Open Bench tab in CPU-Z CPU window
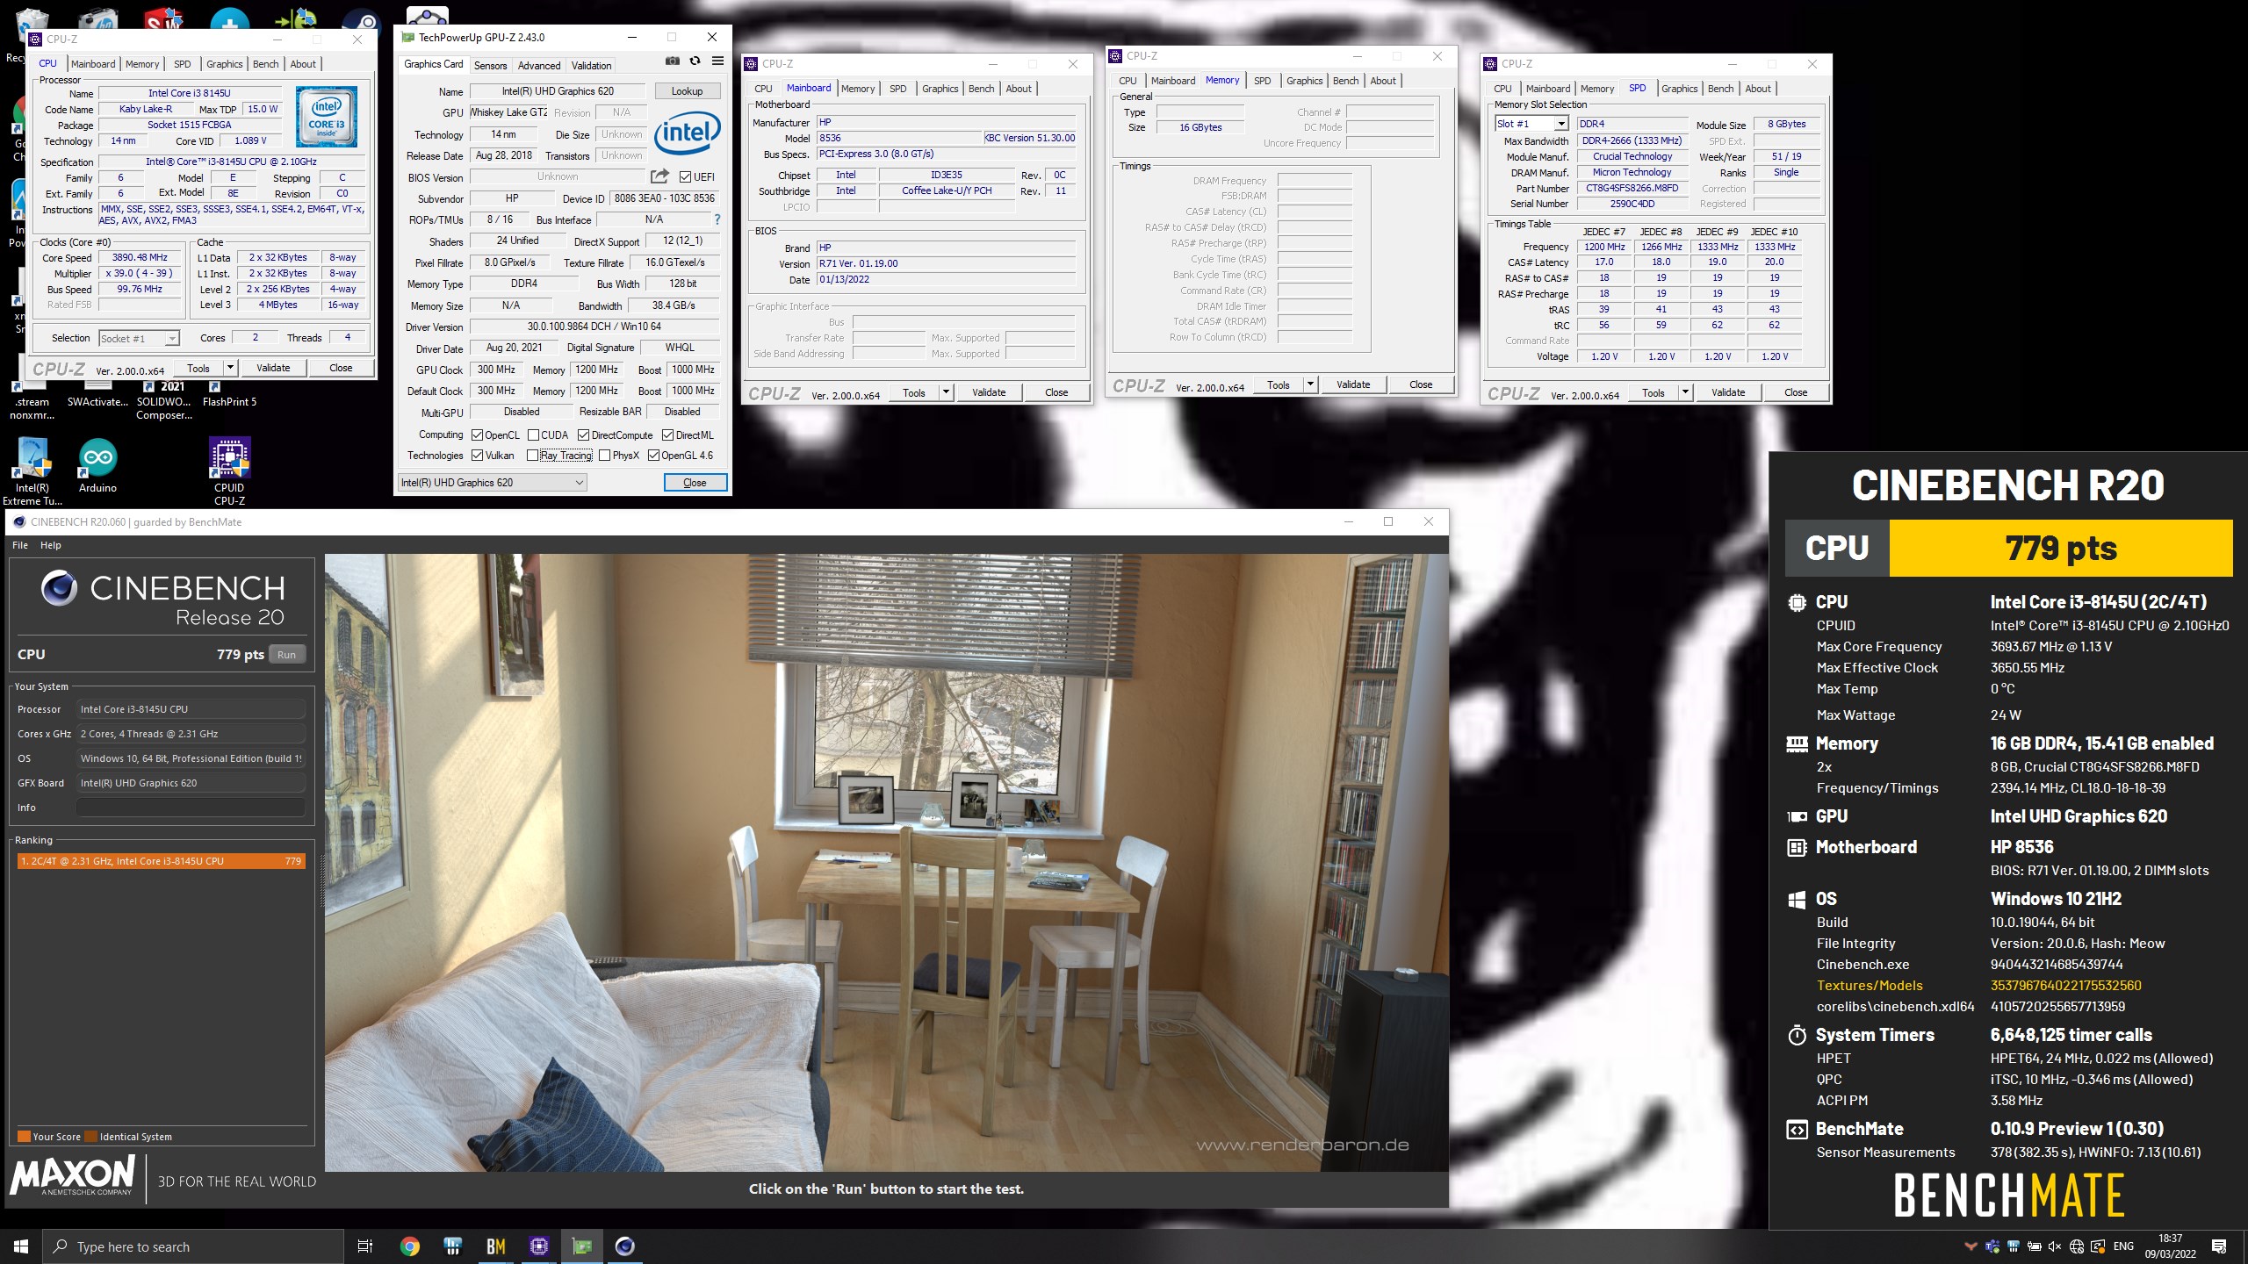Image resolution: width=2248 pixels, height=1264 pixels. tap(265, 64)
